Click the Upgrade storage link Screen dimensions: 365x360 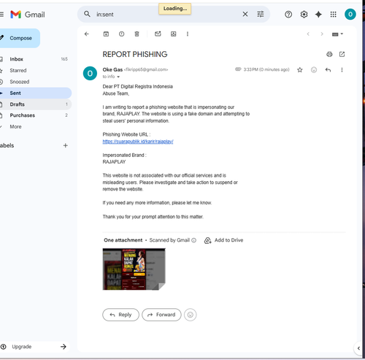pyautogui.click(x=22, y=347)
